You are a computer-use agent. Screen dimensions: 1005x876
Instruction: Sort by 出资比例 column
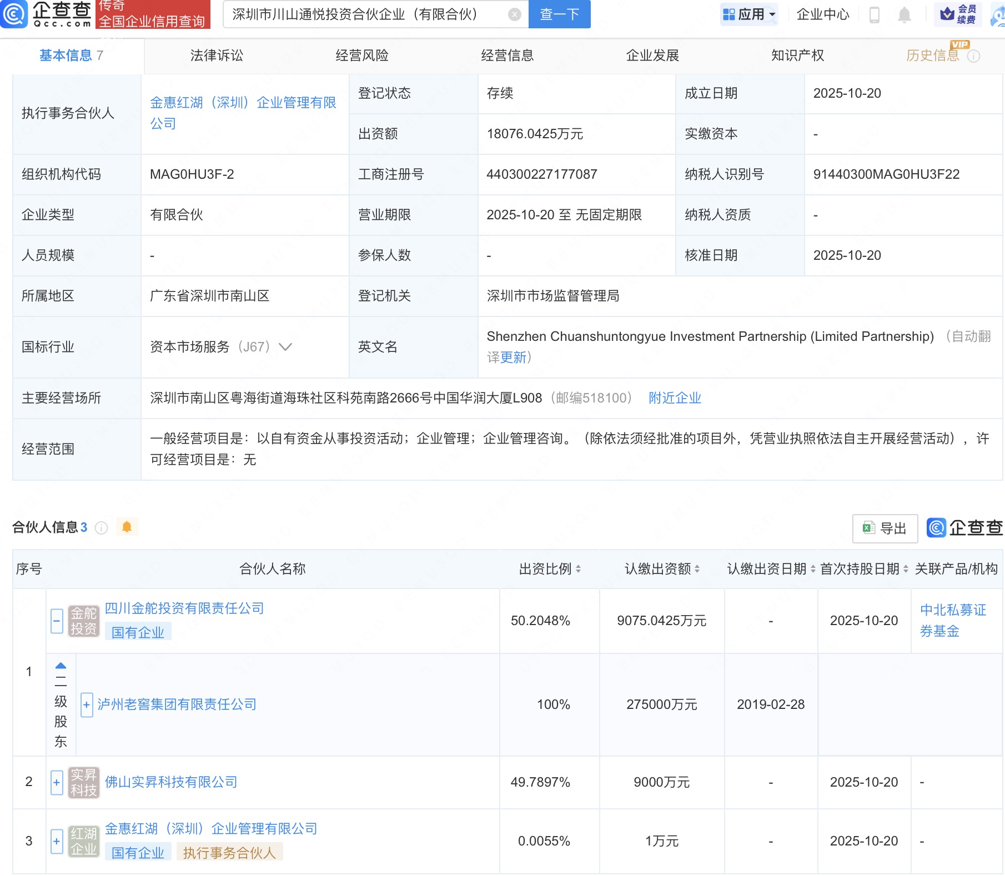click(x=578, y=569)
